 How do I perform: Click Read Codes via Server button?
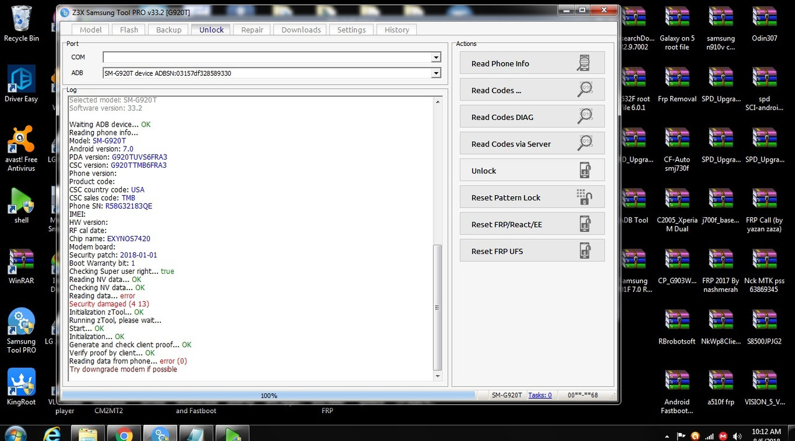click(x=532, y=143)
